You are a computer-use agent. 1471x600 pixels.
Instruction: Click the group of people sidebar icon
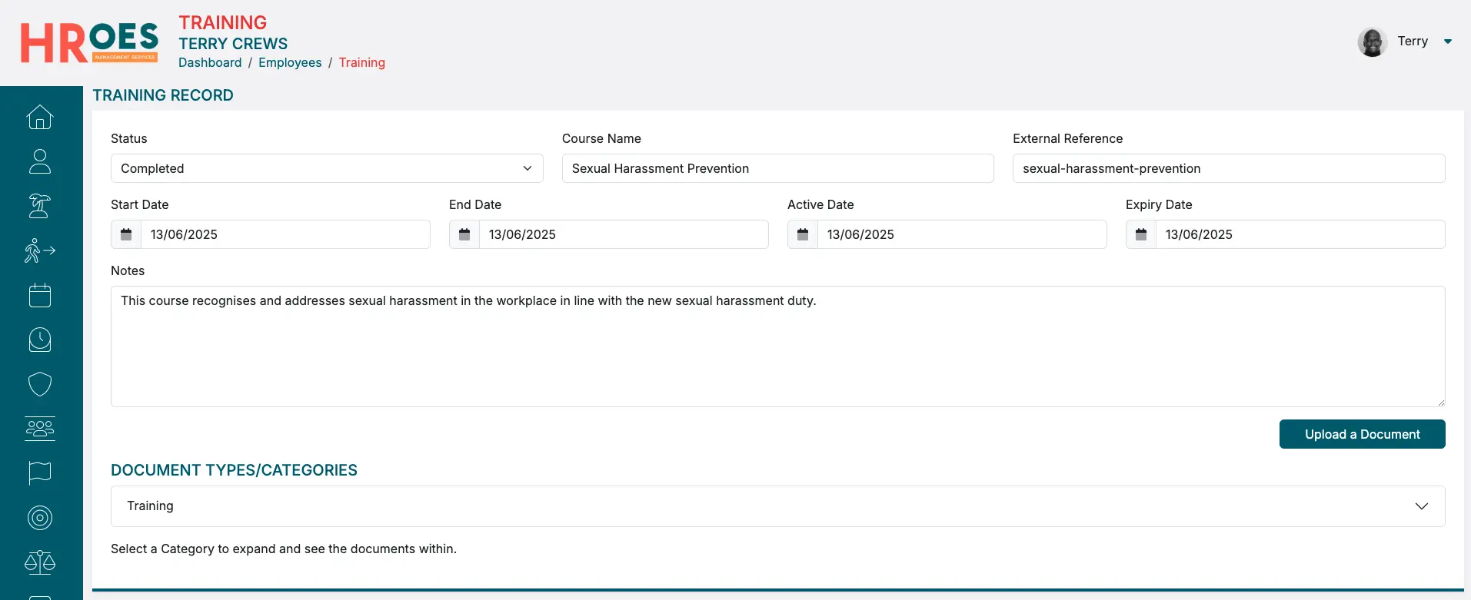coord(40,429)
